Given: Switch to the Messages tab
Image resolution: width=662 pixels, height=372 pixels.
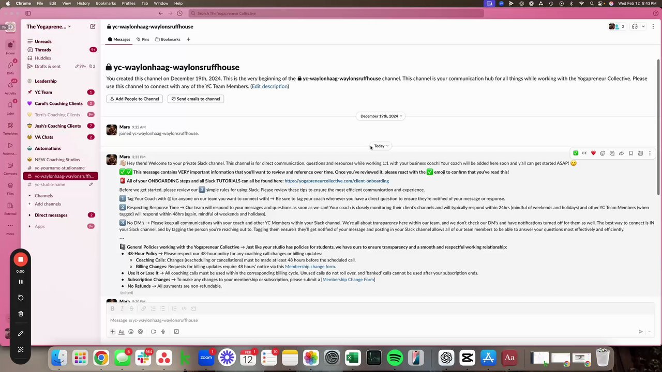Looking at the screenshot, I should click(x=119, y=39).
